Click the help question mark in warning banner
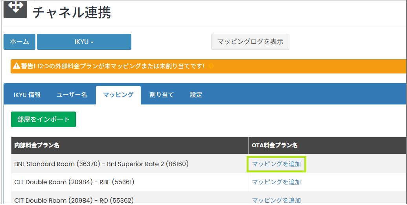This screenshot has height=205, width=407. point(211,66)
